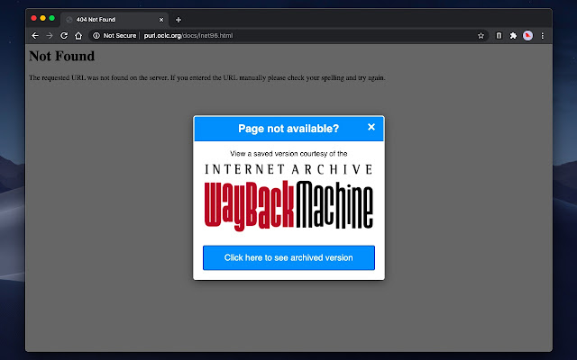Close the 404 Not Found tab
The image size is (577, 360).
161,19
